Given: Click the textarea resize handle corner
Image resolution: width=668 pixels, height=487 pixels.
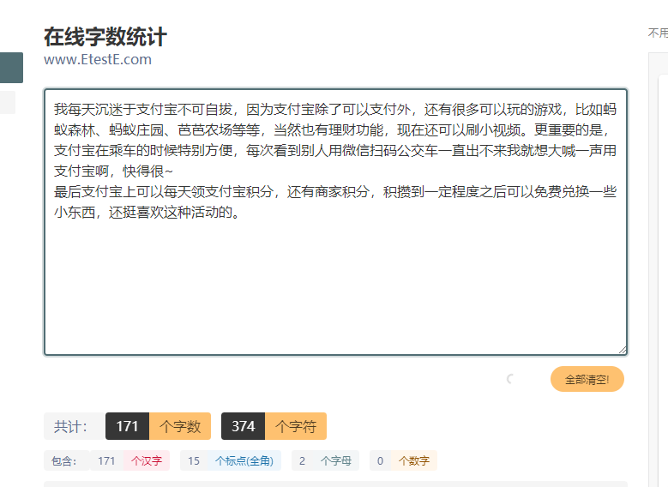Looking at the screenshot, I should coord(623,350).
